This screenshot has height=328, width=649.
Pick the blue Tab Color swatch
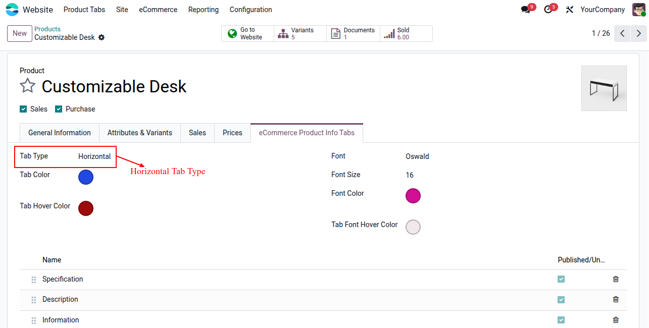click(x=86, y=177)
